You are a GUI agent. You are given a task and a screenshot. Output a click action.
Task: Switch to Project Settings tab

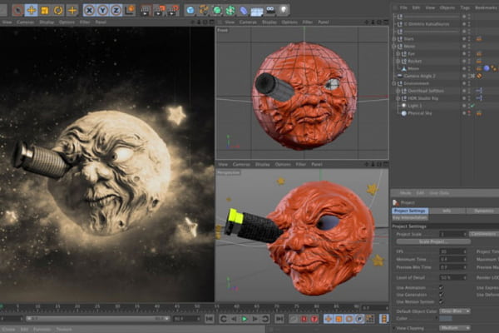(410, 211)
